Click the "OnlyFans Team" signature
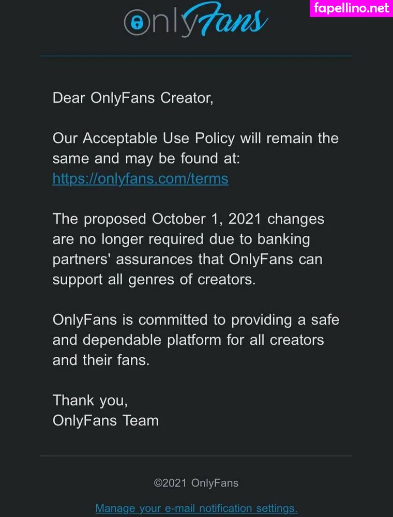The image size is (393, 517). pos(105,420)
